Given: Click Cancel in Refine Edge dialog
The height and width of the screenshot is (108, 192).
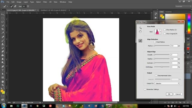Looking at the screenshot, I should click(x=178, y=94).
